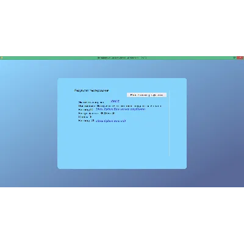Click the checksum line in results
This screenshot has height=244, width=244.
pyautogui.click(x=96, y=113)
